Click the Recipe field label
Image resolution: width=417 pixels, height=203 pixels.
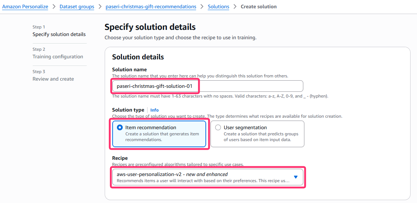120,158
